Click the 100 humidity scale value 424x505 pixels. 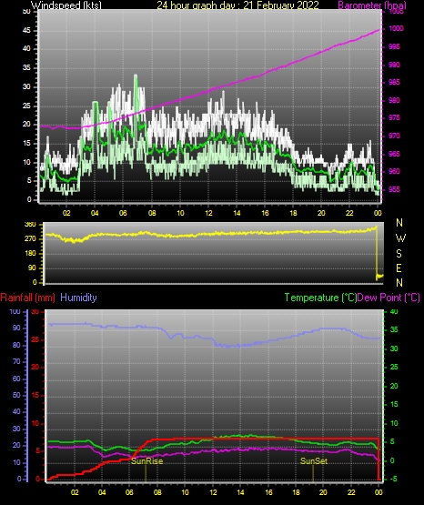coord(15,312)
